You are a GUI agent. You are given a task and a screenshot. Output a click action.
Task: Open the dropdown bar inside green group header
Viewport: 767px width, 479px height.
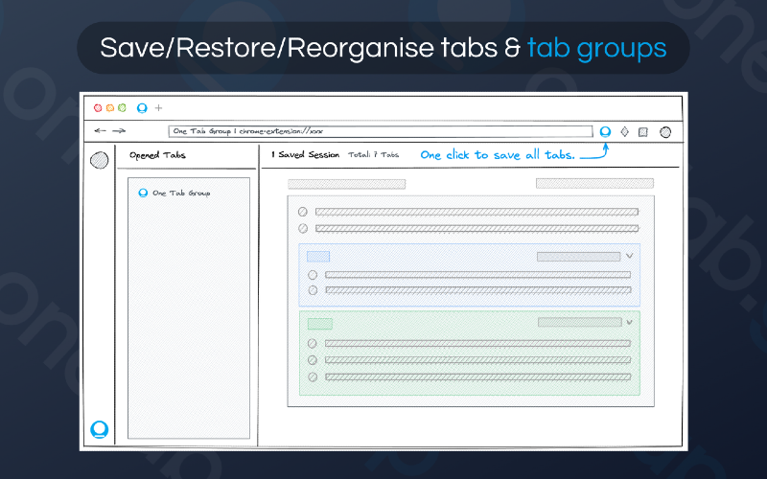click(x=579, y=323)
